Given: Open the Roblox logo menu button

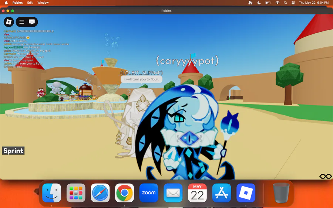Looking at the screenshot, I should click(x=9, y=22).
